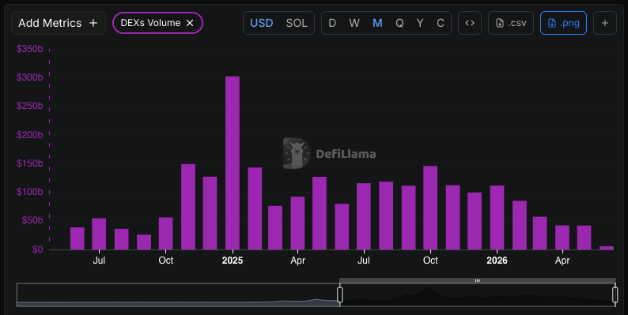Open the Add Metrics menu
Viewport: 628px width, 315px height.
point(59,23)
